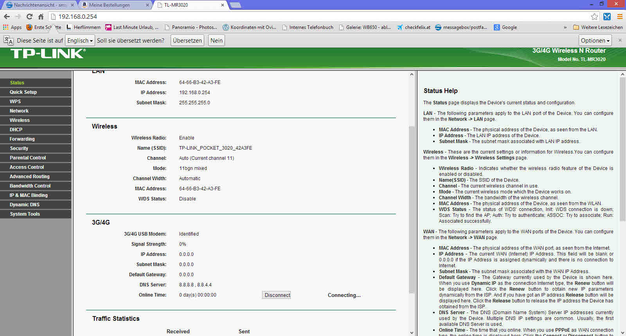Click the browser forward arrow
Screen dimensions: 626x336
[x=18, y=16]
